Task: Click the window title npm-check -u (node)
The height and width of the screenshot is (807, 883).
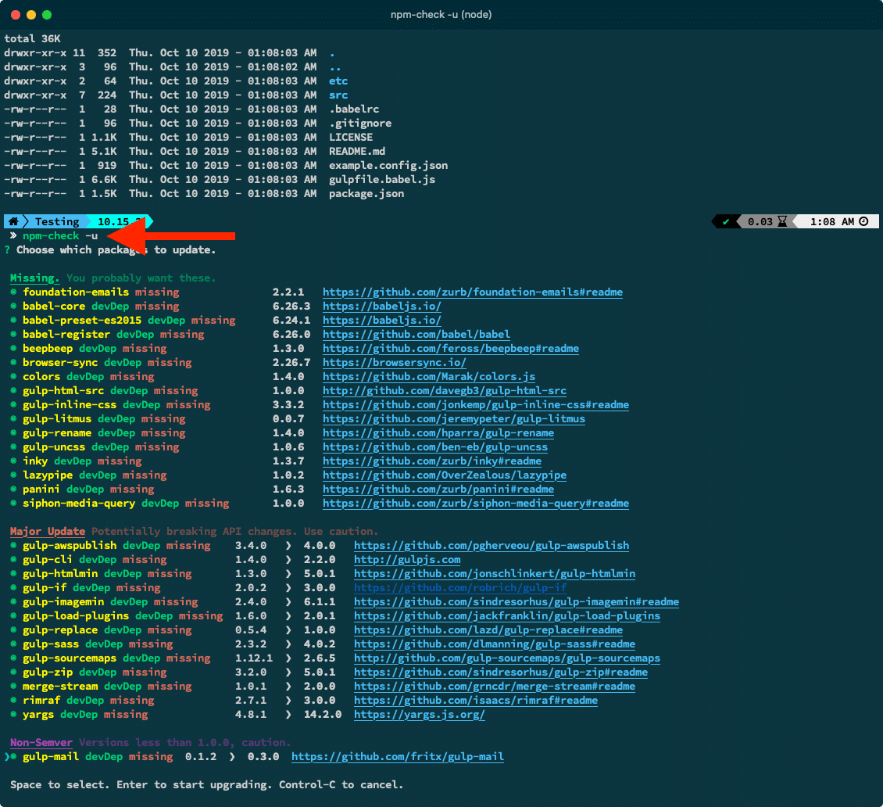Action: point(441,15)
